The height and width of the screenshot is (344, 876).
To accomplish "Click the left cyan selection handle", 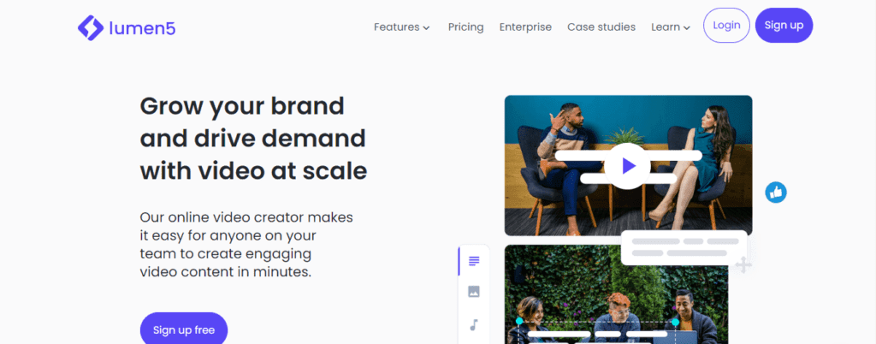I will (519, 322).
